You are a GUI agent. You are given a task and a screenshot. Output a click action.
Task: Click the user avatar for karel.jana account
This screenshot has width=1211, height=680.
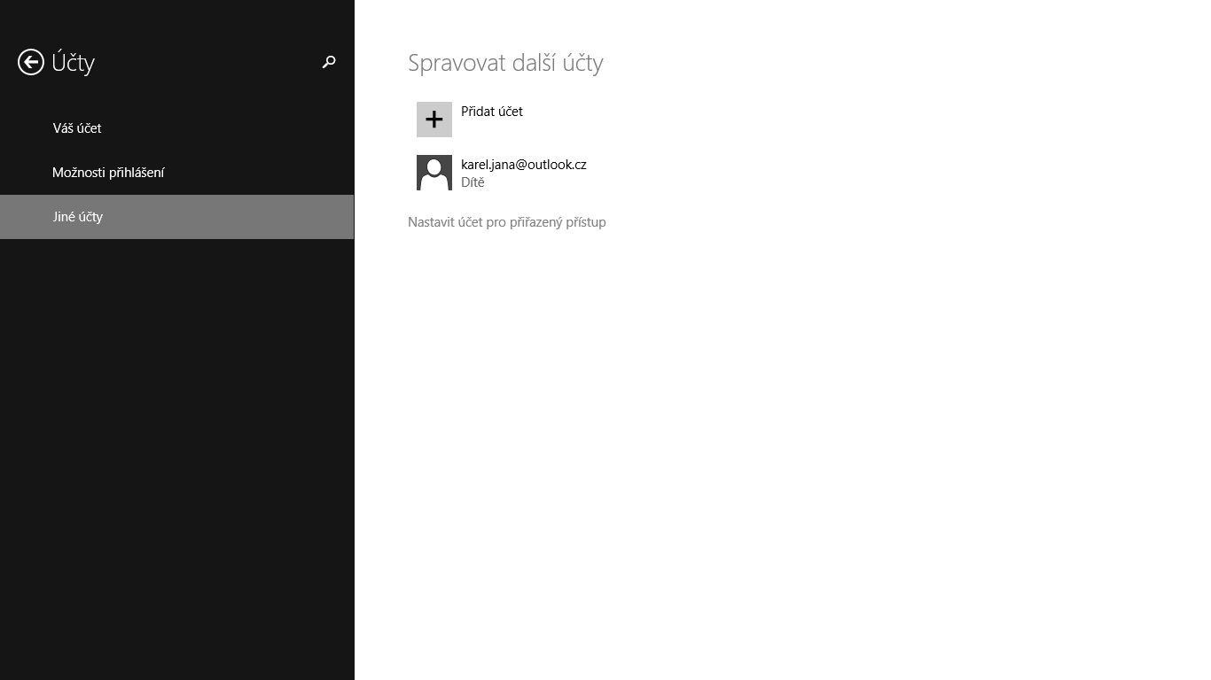click(434, 173)
